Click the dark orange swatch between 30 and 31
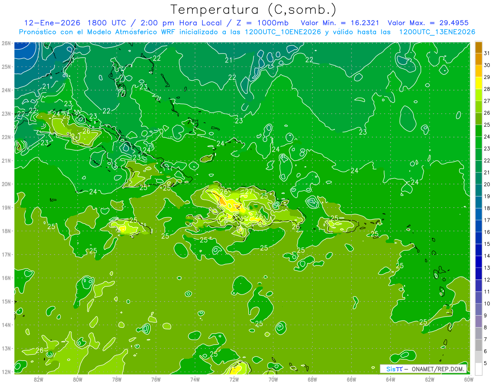Screen dimensions: 498x385 click(478, 59)
